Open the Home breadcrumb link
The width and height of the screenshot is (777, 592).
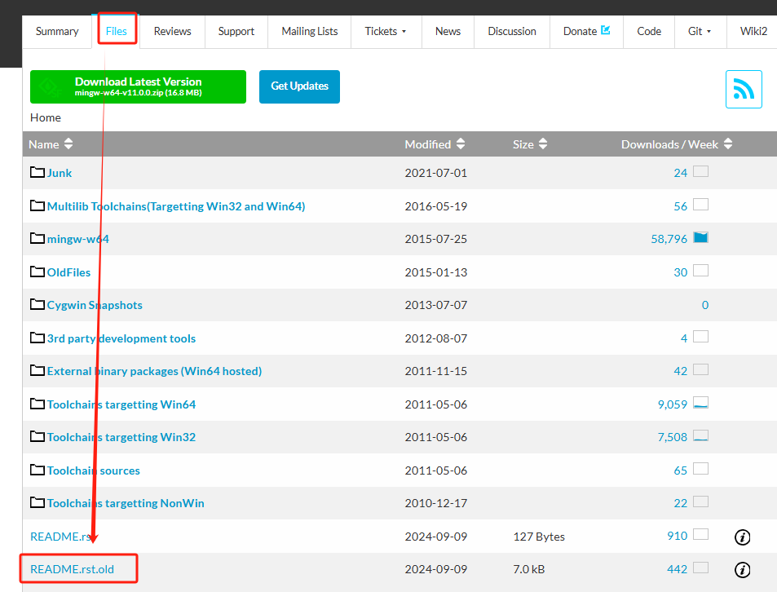click(45, 117)
